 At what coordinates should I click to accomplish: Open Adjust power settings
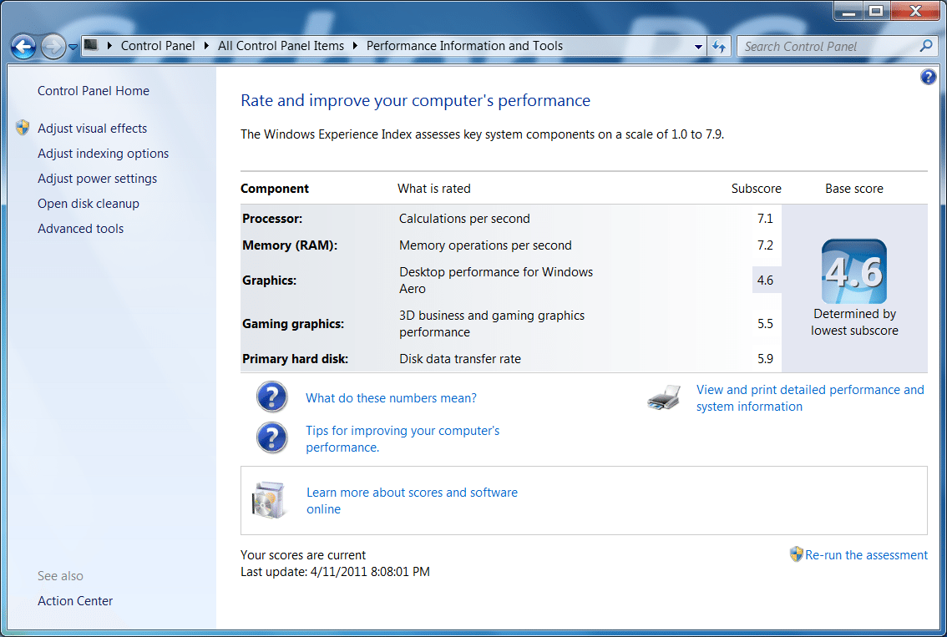(x=97, y=179)
